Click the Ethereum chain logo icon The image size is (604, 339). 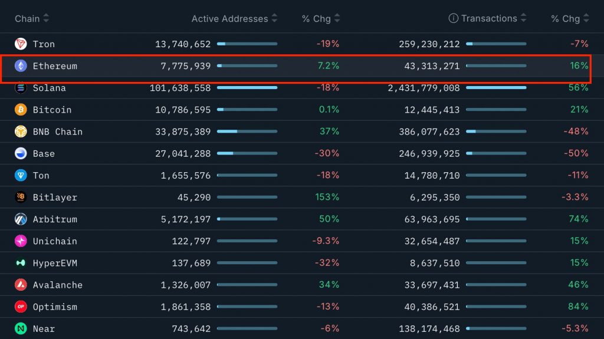pos(21,66)
